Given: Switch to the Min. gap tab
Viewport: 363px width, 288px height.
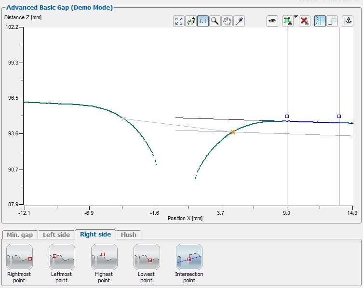Looking at the screenshot, I should tap(20, 235).
